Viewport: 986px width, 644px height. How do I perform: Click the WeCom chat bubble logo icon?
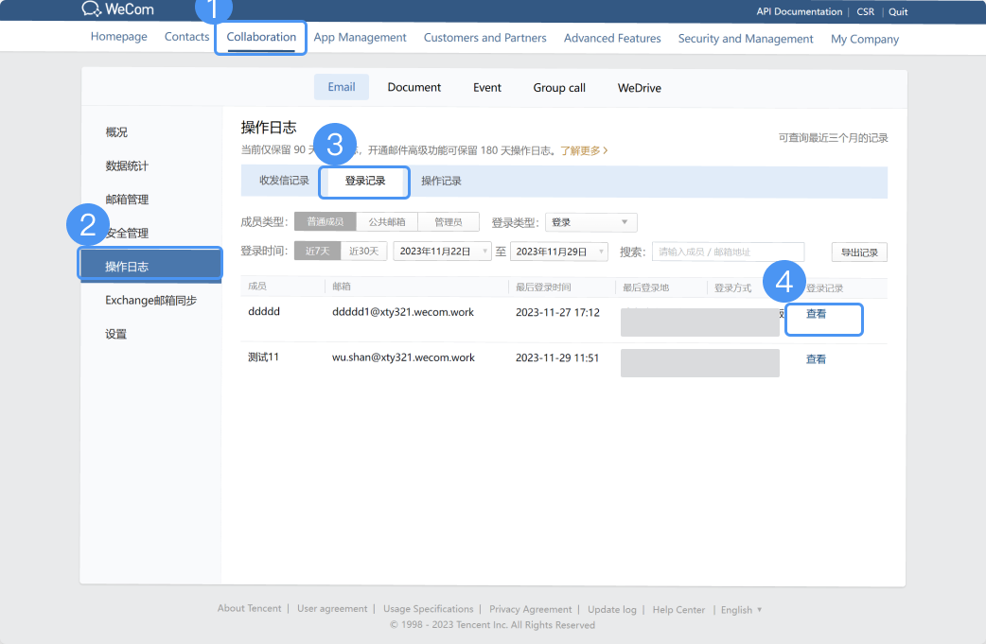(90, 10)
